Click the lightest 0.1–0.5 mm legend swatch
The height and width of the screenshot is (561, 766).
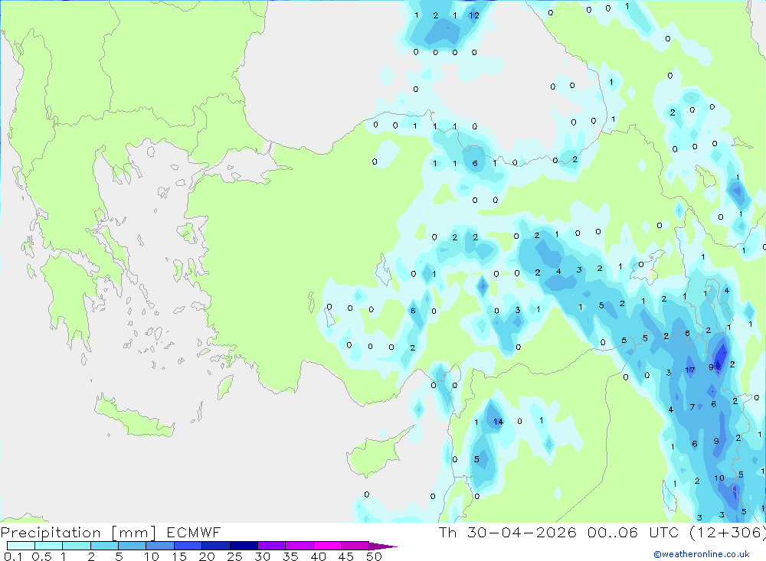(21, 546)
